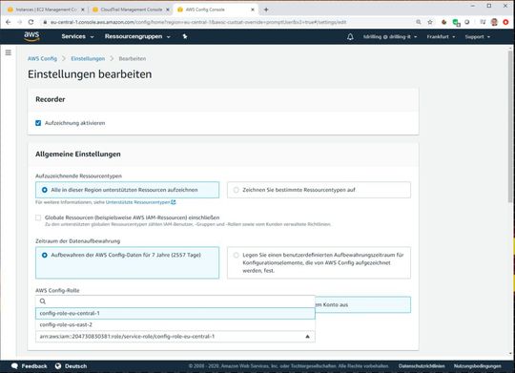Switch to the AWS Config Console tab
This screenshot has width=515, height=373.
(216, 10)
